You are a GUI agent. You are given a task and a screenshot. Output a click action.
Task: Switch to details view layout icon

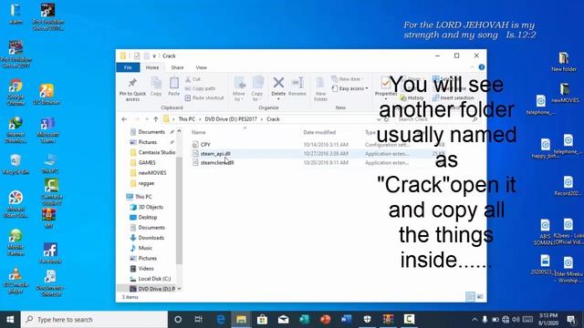(x=470, y=296)
